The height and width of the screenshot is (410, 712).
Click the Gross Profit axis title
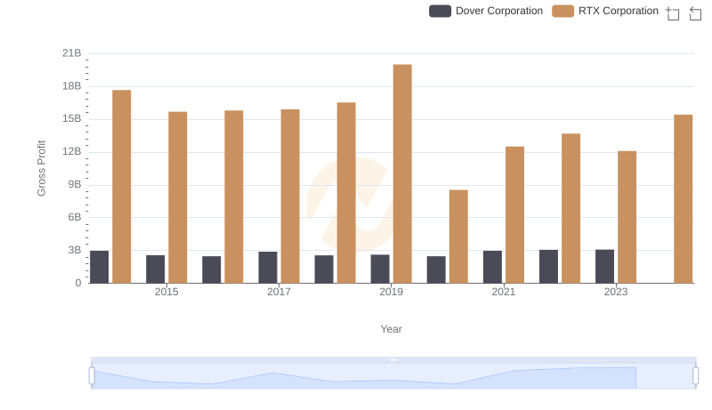click(x=41, y=168)
